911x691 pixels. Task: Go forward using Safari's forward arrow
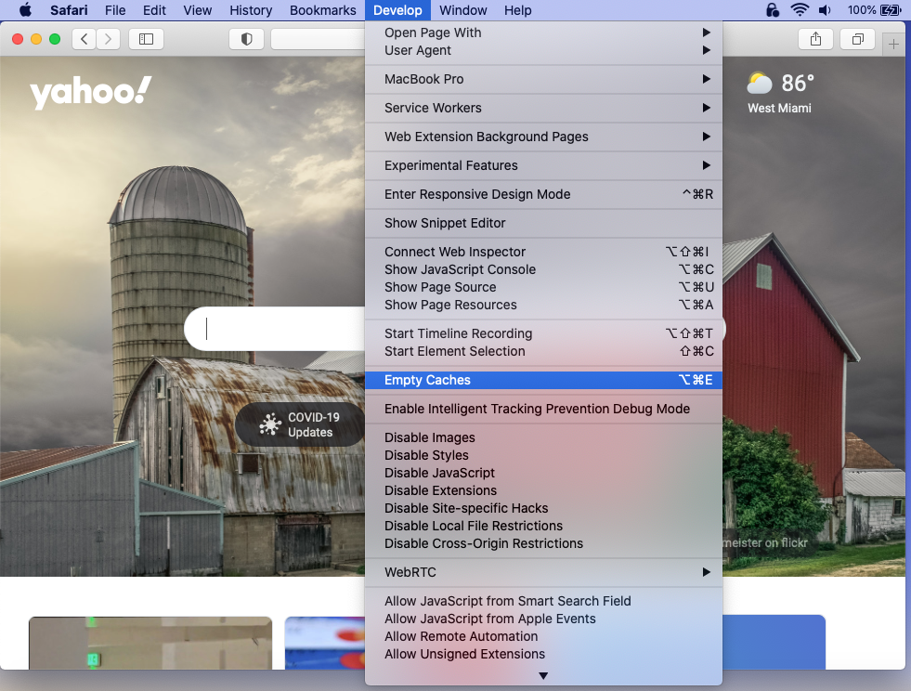pos(108,39)
